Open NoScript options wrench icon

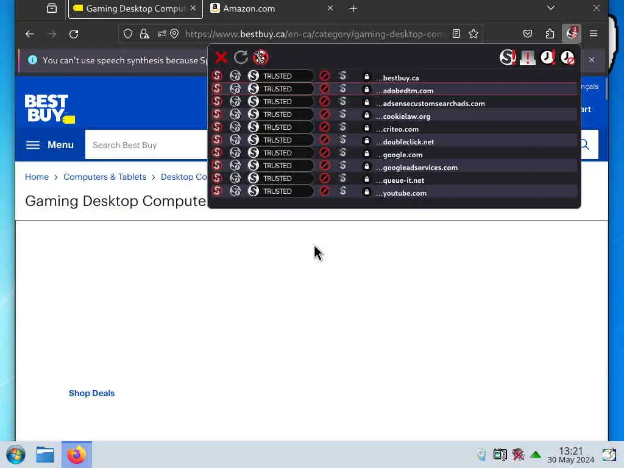(x=261, y=57)
